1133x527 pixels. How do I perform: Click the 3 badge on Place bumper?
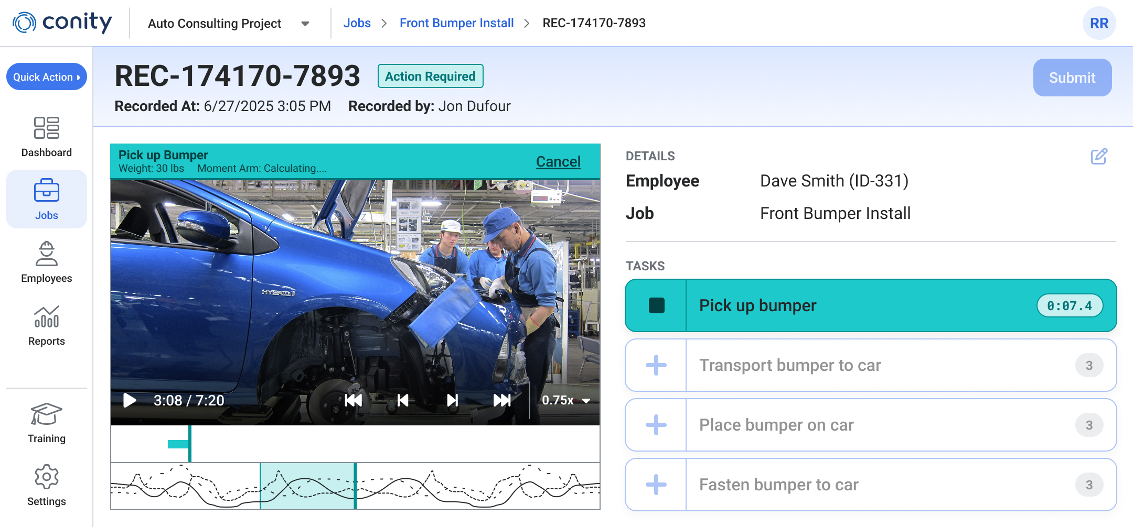click(x=1089, y=425)
